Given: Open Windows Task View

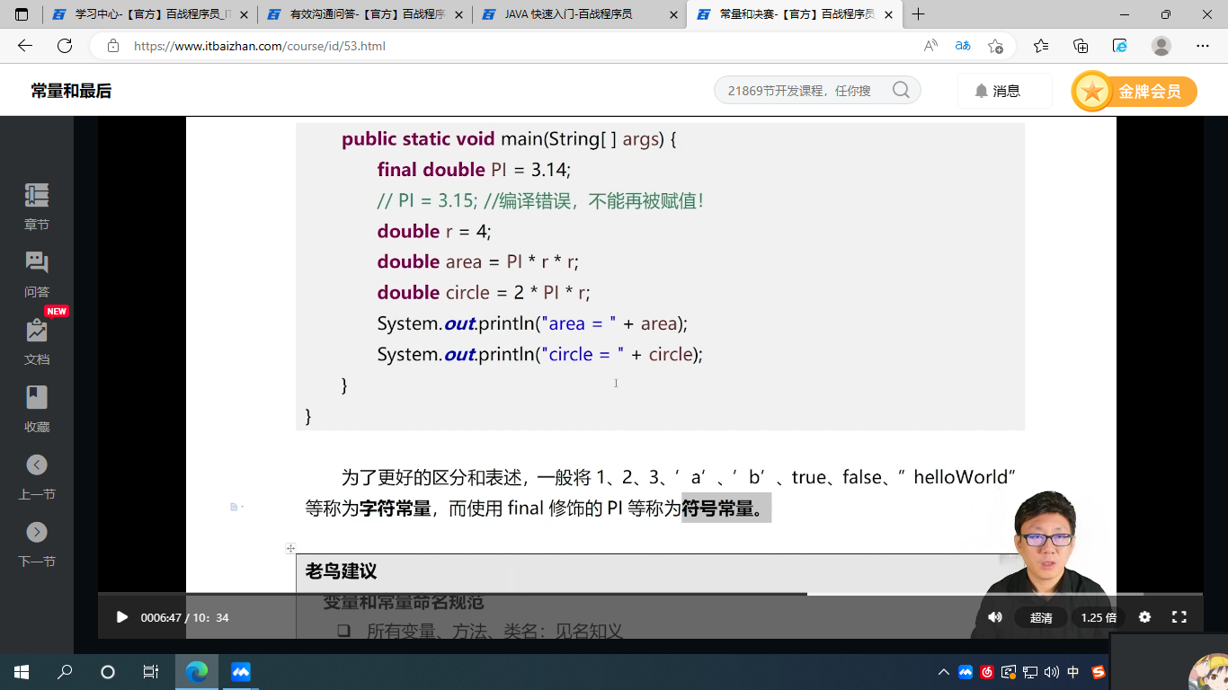Looking at the screenshot, I should click(x=151, y=671).
